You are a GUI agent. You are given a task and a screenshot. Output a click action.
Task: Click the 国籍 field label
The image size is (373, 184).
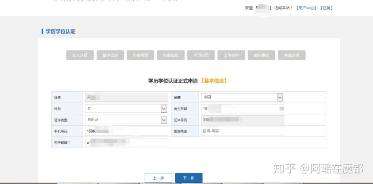click(x=177, y=97)
